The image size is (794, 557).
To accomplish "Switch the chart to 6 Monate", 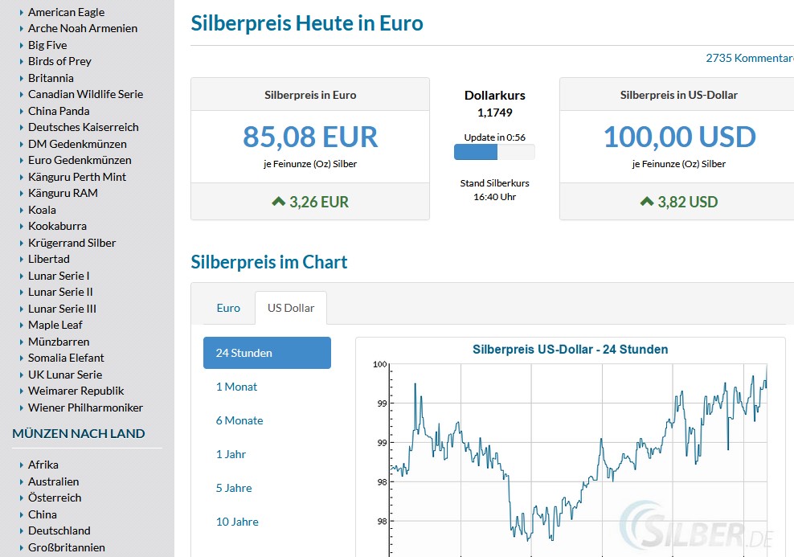I will (239, 420).
